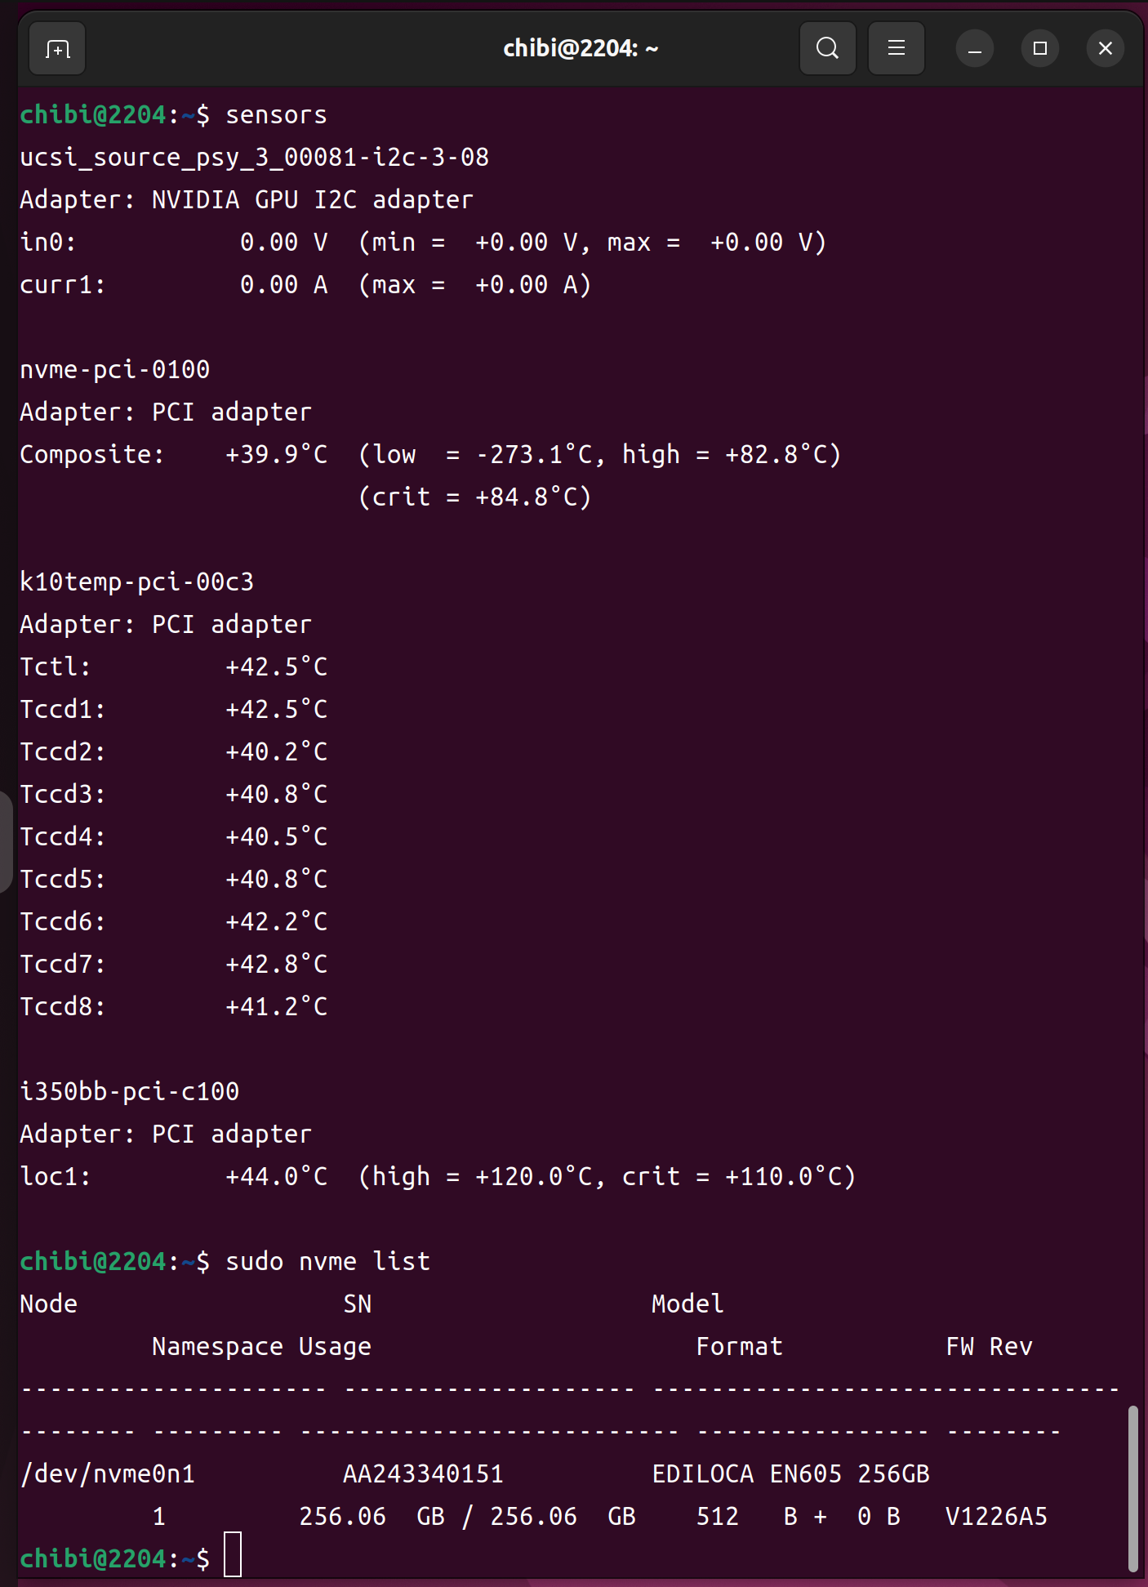Click the terminal vertical scrollbar
1148x1587 pixels.
click(1132, 1487)
